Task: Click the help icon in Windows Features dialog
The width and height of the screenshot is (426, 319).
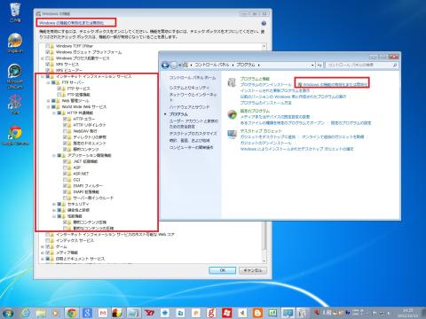Action: [264, 23]
